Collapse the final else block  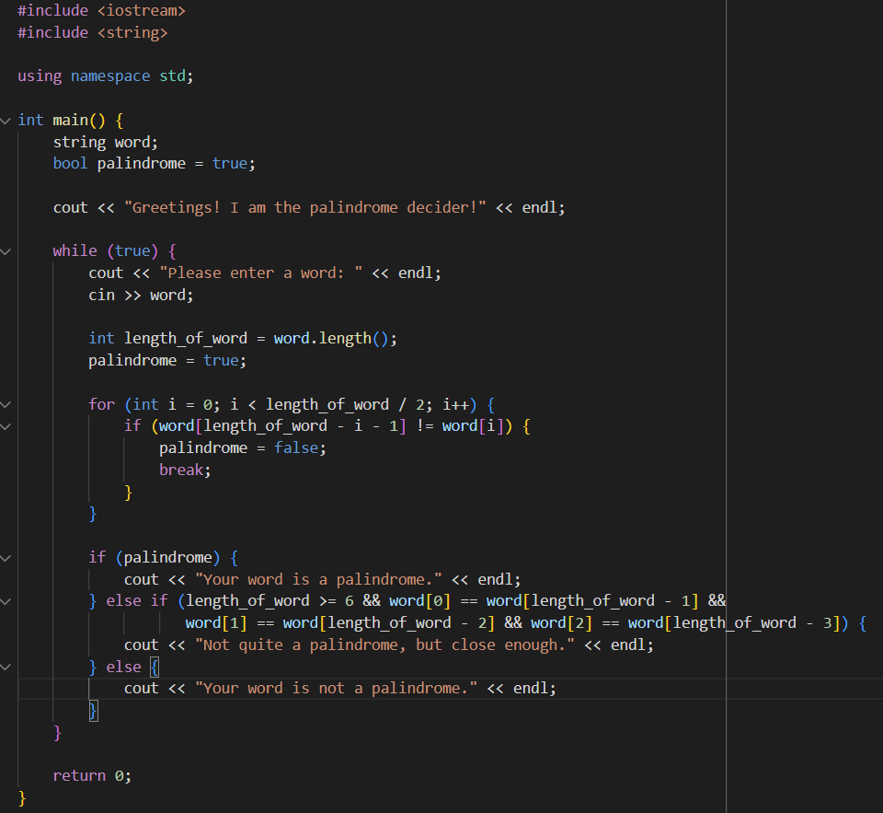(x=6, y=667)
